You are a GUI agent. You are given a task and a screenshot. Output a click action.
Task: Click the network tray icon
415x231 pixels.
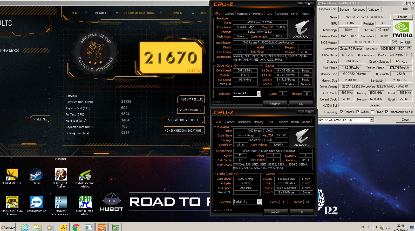[382, 227]
